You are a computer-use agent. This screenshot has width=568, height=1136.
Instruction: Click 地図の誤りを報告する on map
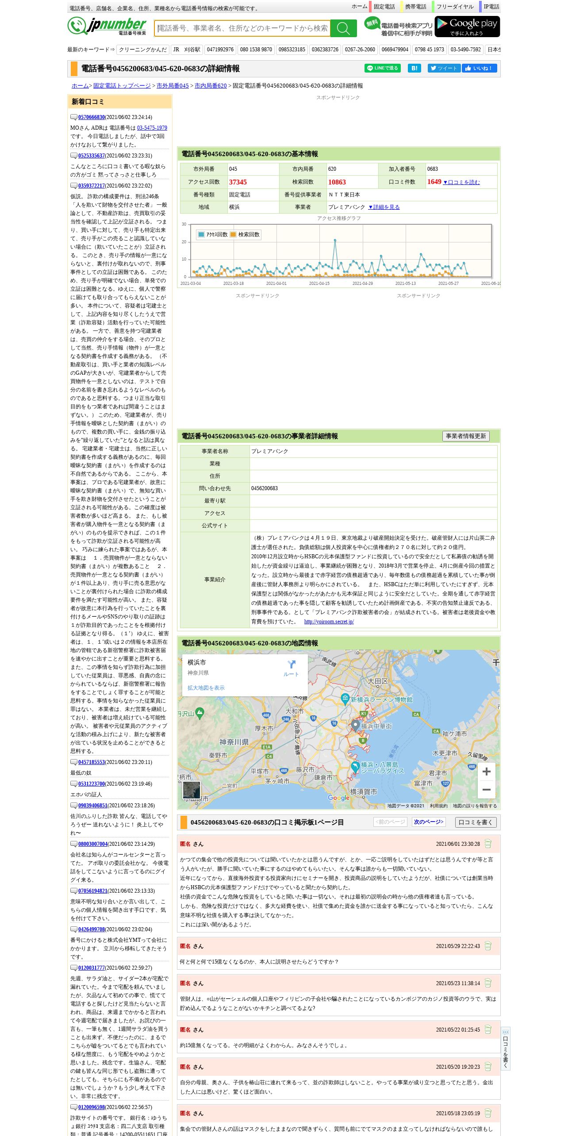[475, 806]
